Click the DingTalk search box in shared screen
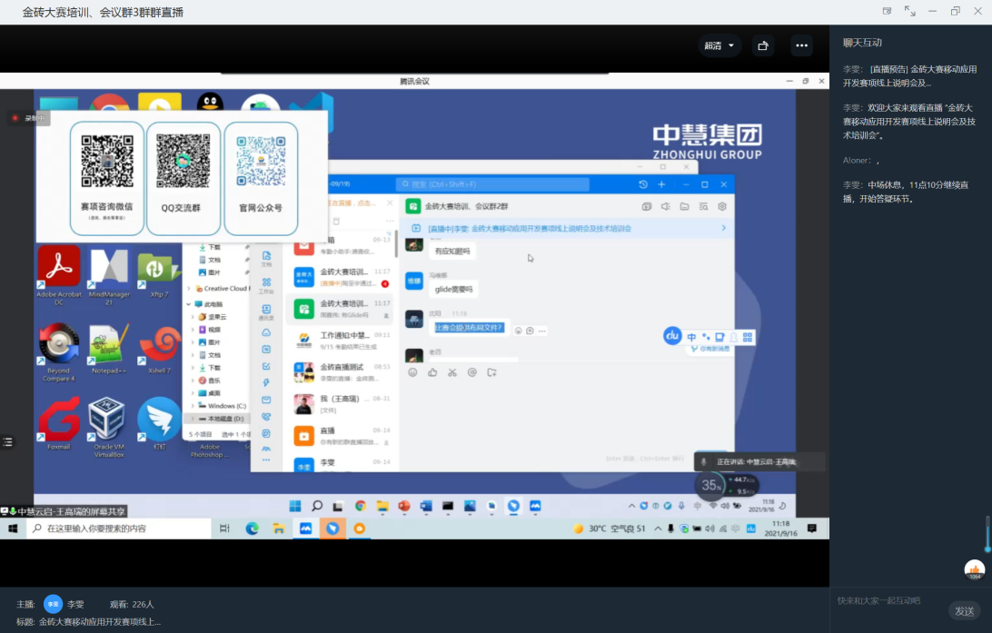 pyautogui.click(x=492, y=184)
